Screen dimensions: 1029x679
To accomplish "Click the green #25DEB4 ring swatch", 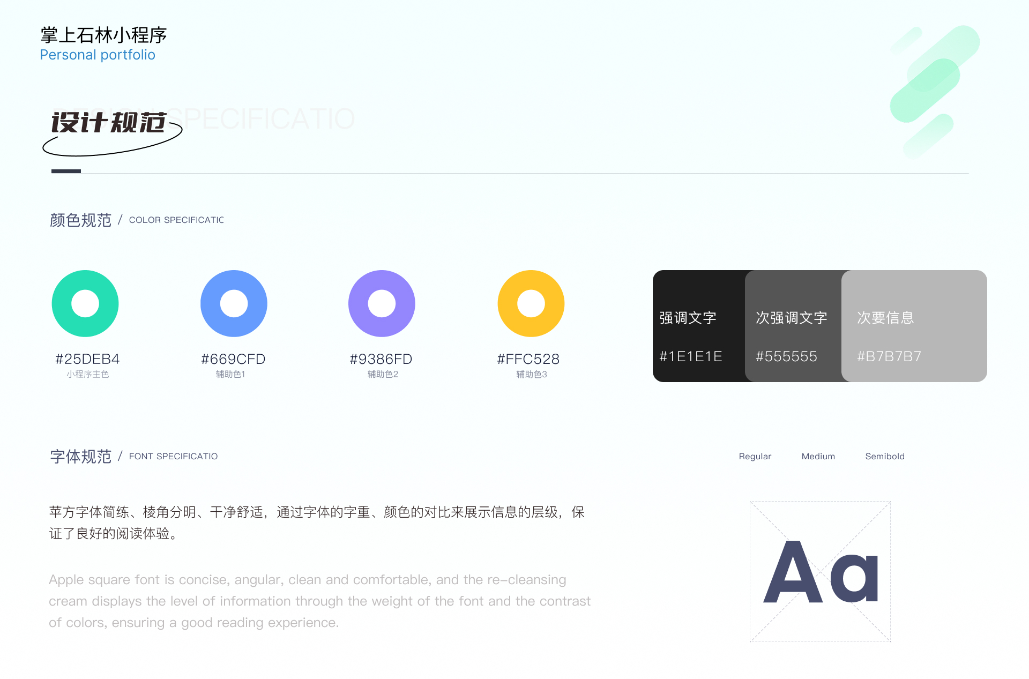I will (85, 303).
